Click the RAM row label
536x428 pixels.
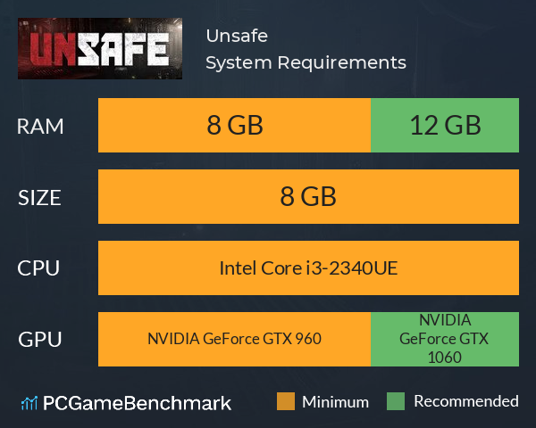[x=40, y=127]
